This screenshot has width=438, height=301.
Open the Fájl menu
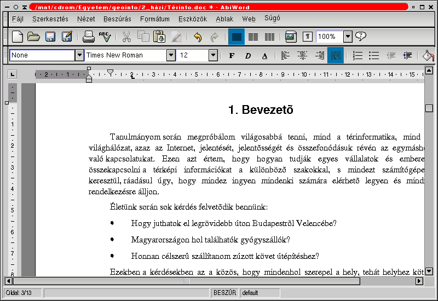tap(18, 19)
